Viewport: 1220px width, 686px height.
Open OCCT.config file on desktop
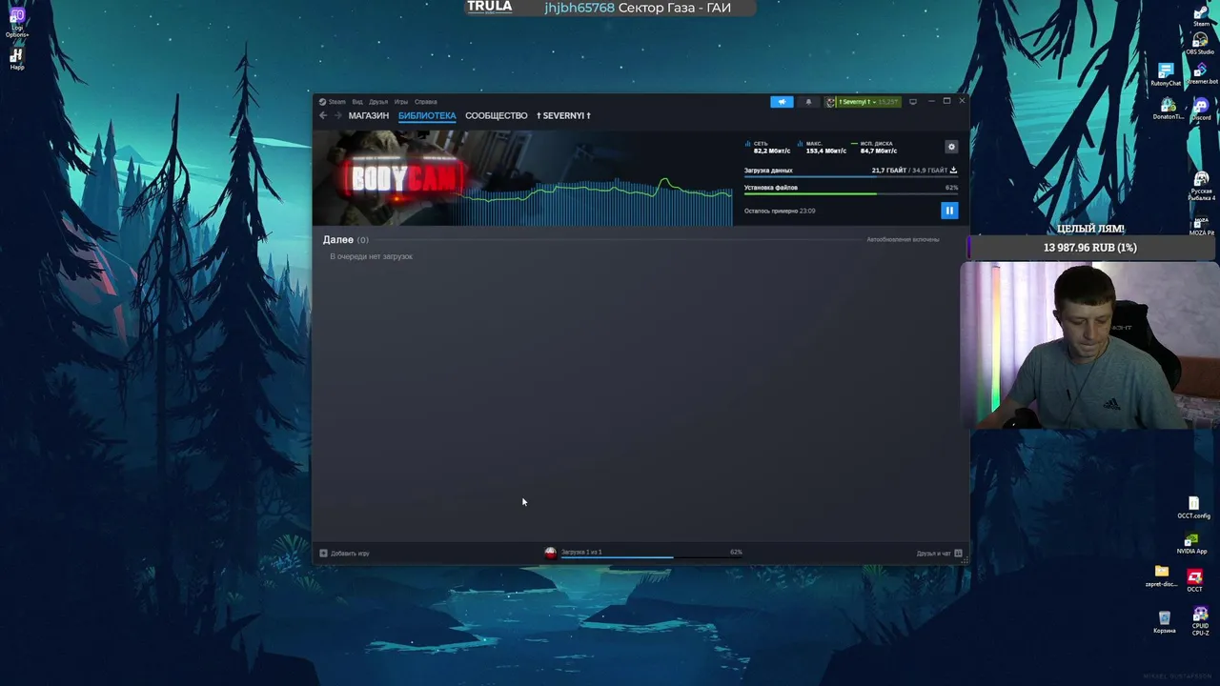pos(1193,508)
